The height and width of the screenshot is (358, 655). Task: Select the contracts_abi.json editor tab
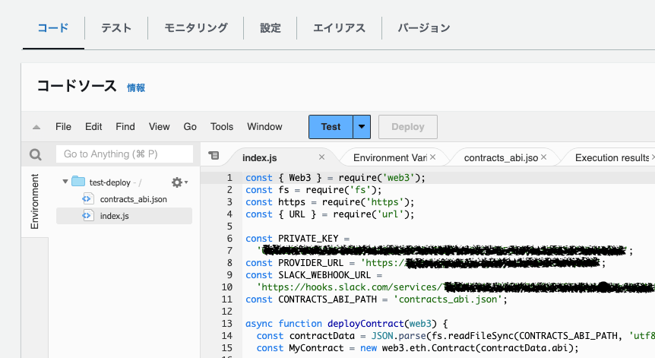coord(501,158)
